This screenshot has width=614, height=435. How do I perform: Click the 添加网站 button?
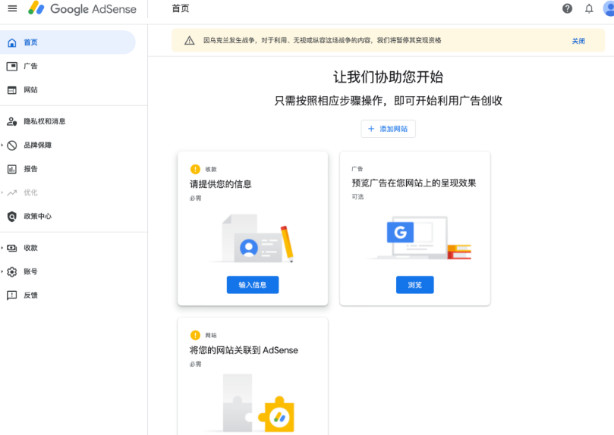[x=388, y=129]
